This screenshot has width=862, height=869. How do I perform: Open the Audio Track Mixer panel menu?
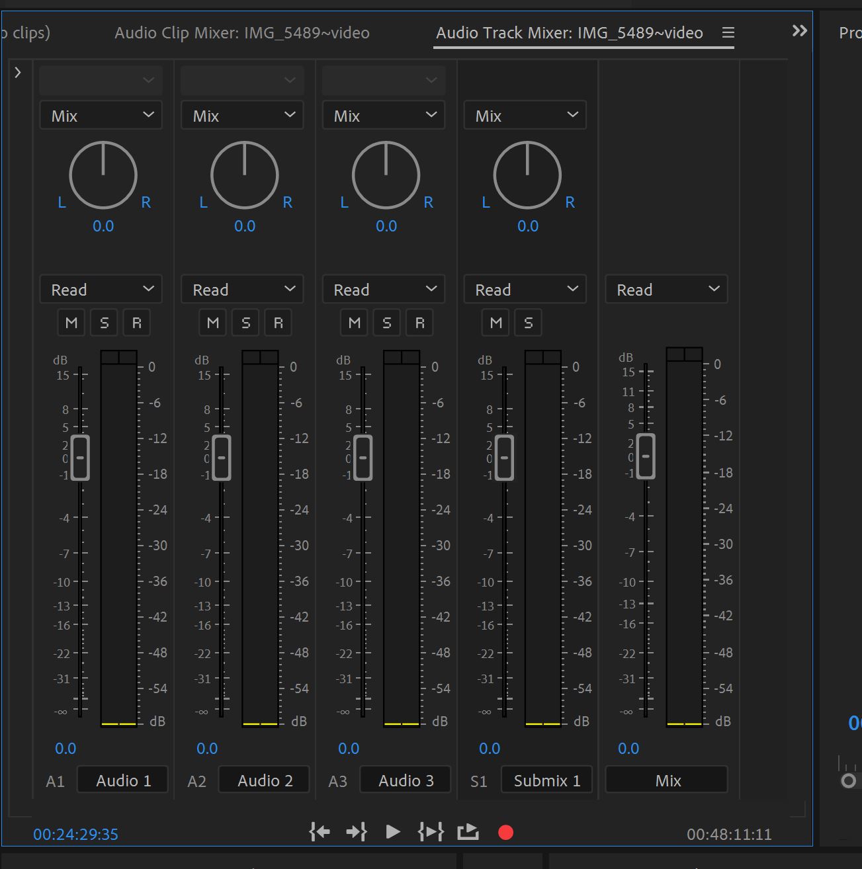click(x=727, y=32)
